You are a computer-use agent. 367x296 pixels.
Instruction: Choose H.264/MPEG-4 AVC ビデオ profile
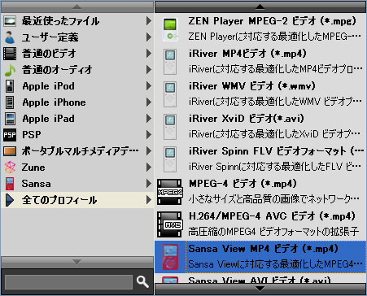(x=260, y=224)
